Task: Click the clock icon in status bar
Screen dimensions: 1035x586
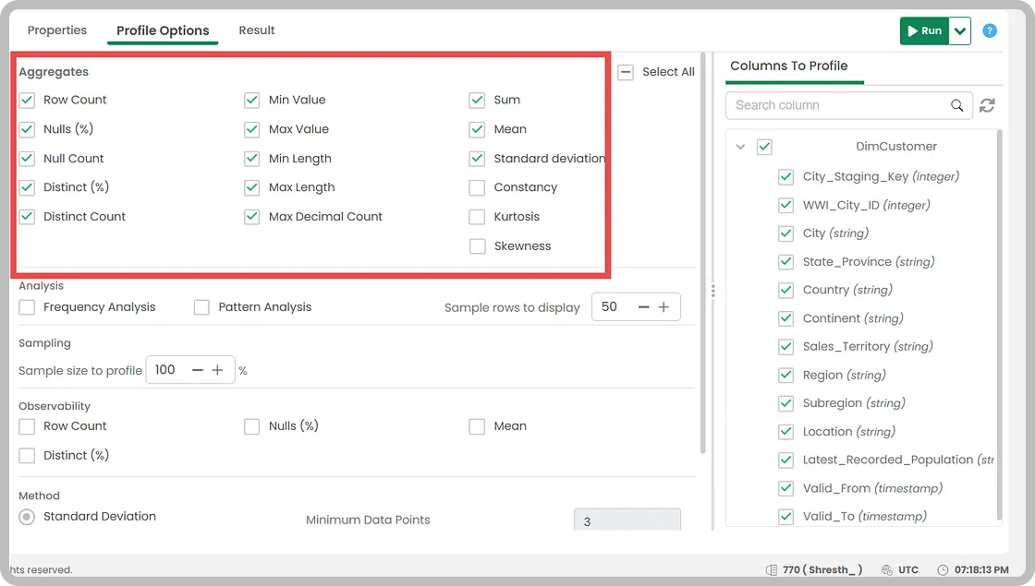Action: (943, 569)
